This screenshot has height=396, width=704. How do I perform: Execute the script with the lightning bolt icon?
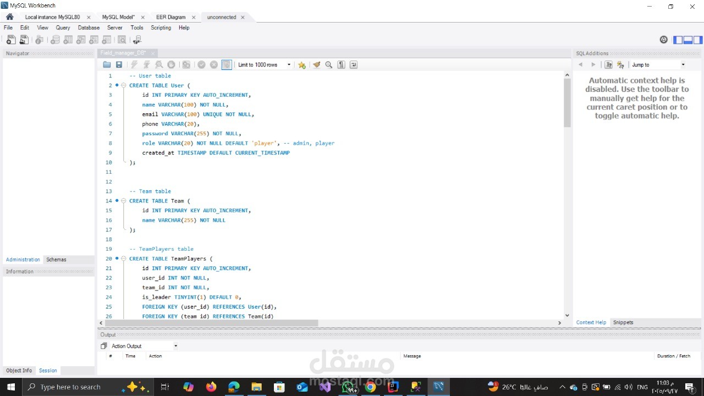pyautogui.click(x=134, y=65)
